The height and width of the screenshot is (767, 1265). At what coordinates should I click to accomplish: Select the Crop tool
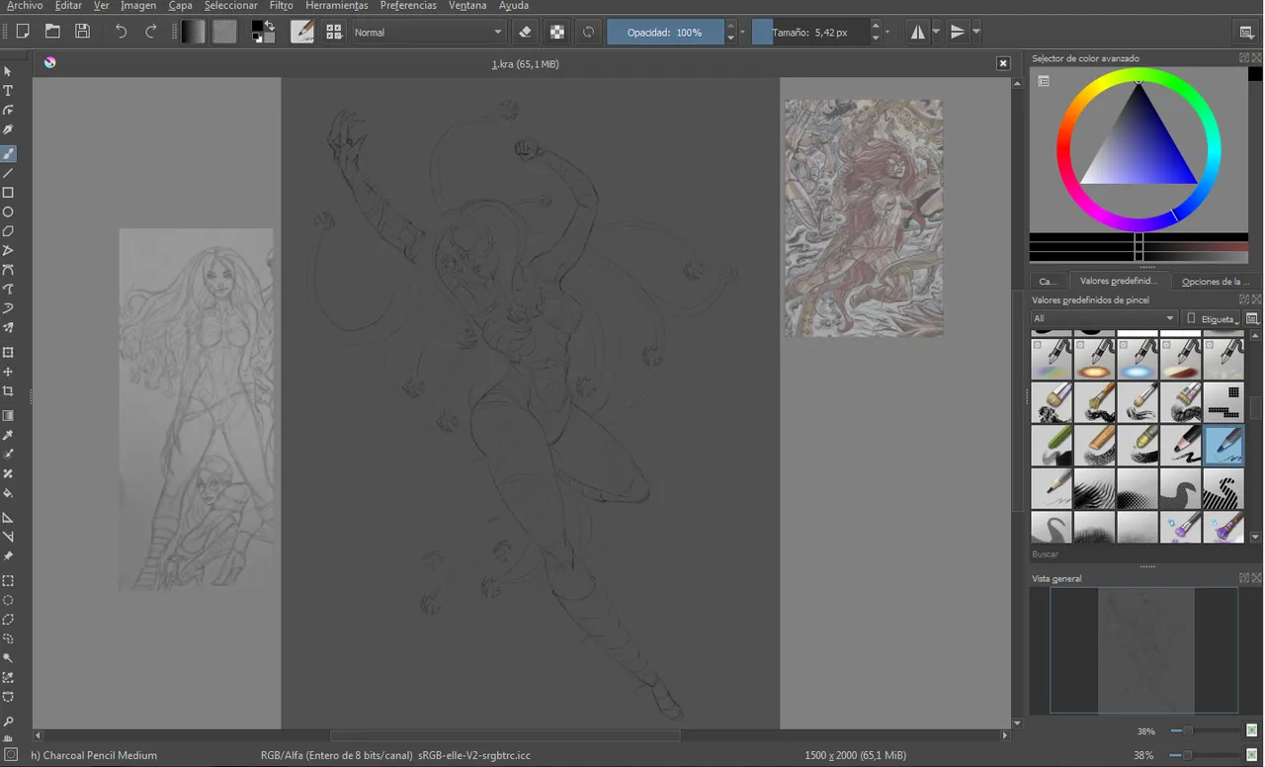[x=8, y=391]
